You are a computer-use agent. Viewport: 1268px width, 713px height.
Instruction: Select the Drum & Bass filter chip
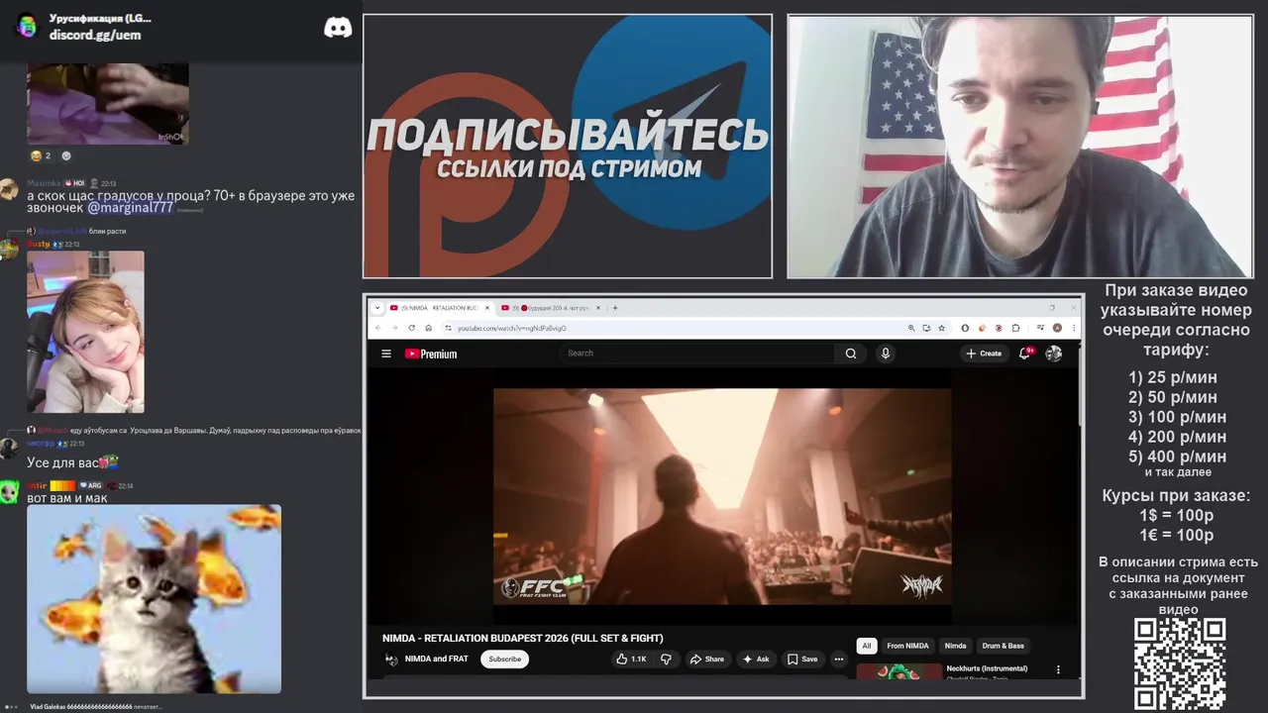pos(1004,646)
